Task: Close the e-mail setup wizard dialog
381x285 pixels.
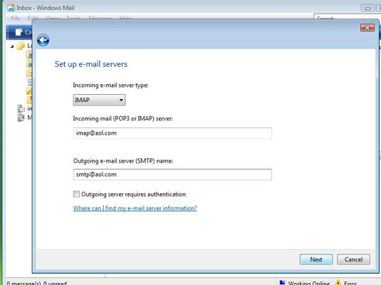Action: pos(367,28)
